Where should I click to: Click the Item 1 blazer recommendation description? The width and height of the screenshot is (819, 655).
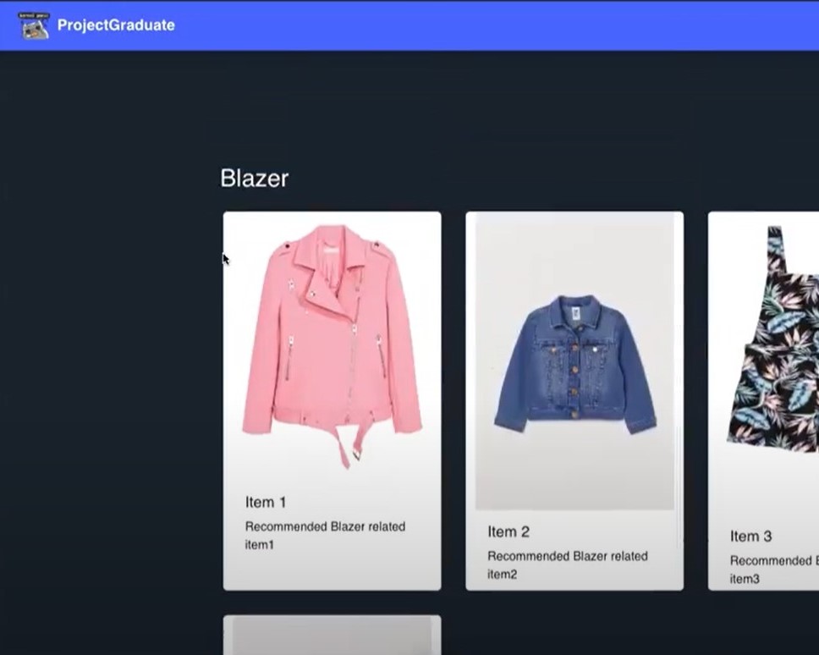[325, 536]
